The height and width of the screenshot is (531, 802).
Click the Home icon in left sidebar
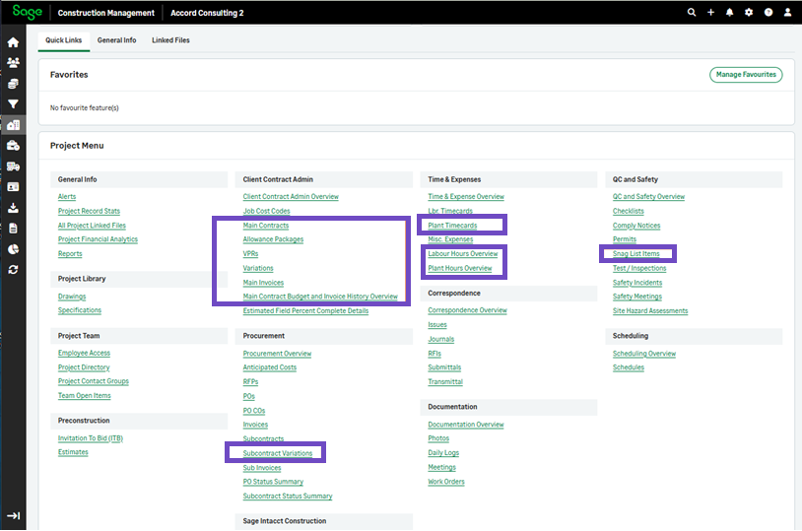[x=13, y=42]
